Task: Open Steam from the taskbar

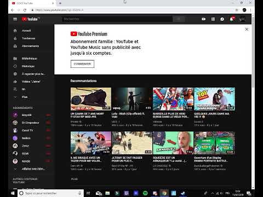Action: pyautogui.click(x=183, y=193)
